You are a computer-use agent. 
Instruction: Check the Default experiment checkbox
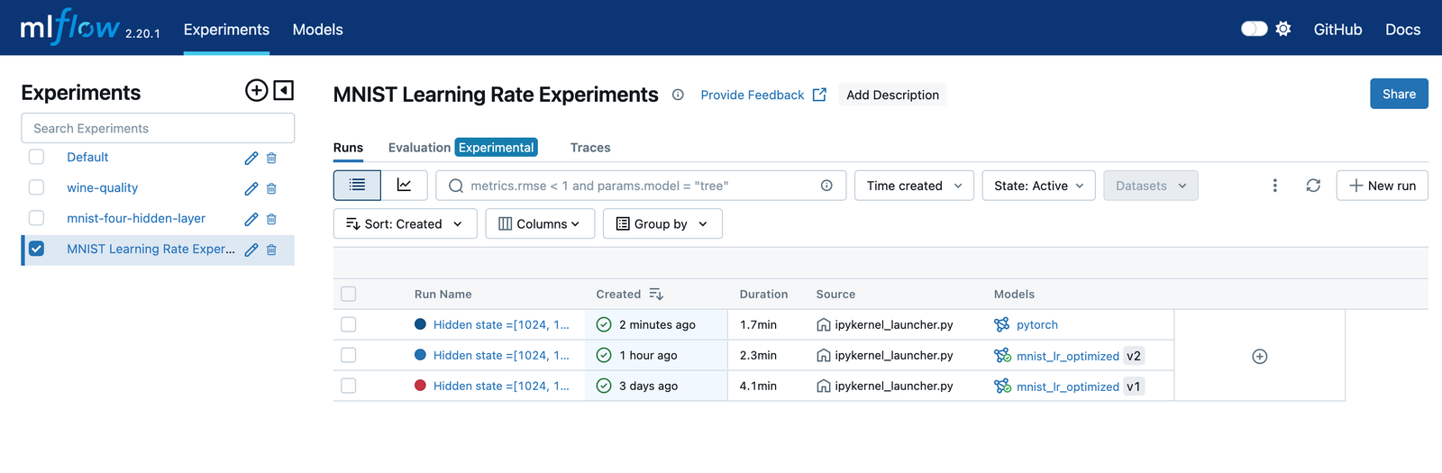37,158
